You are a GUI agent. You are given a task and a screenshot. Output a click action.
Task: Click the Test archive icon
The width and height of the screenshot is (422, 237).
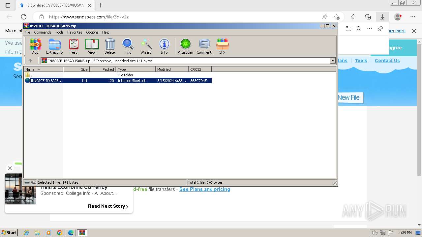(74, 46)
